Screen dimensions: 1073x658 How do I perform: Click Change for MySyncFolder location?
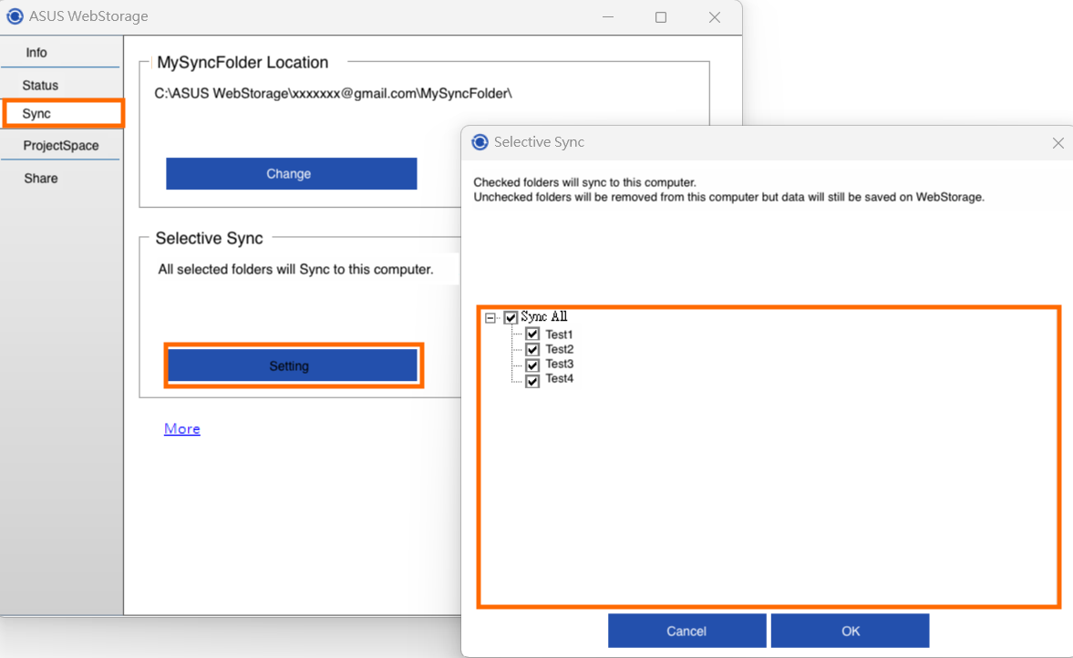pyautogui.click(x=292, y=174)
